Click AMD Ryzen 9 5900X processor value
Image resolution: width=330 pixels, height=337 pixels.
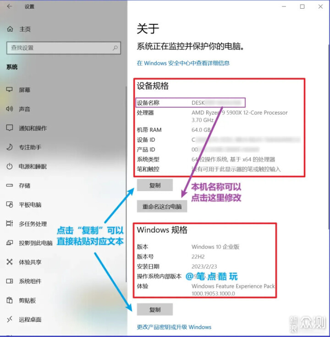tap(239, 116)
